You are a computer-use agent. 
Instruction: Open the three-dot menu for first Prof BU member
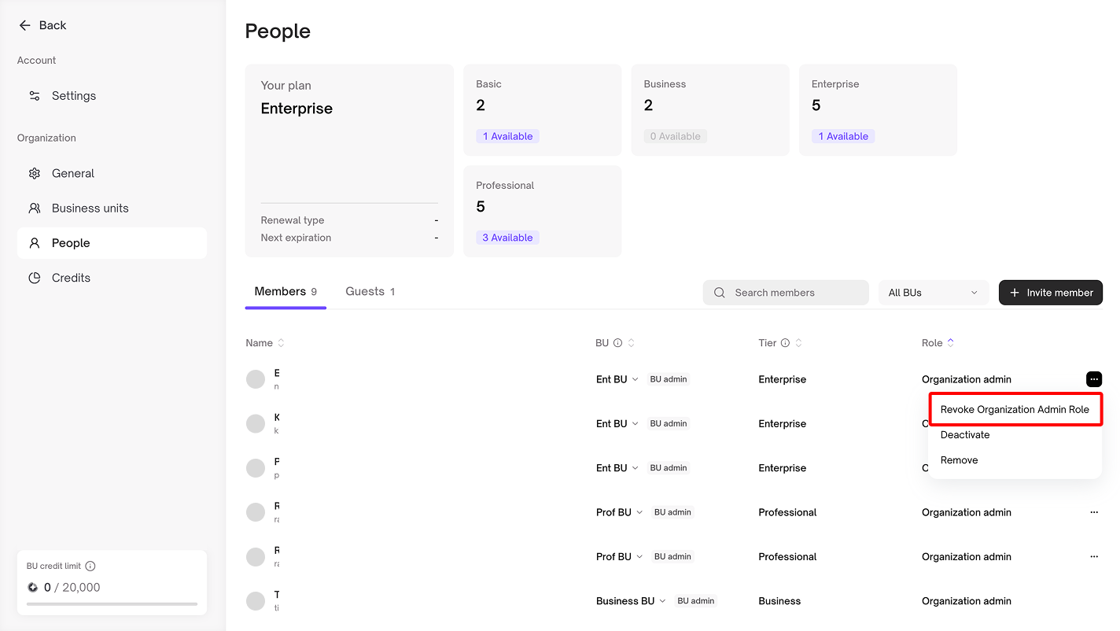tap(1093, 512)
